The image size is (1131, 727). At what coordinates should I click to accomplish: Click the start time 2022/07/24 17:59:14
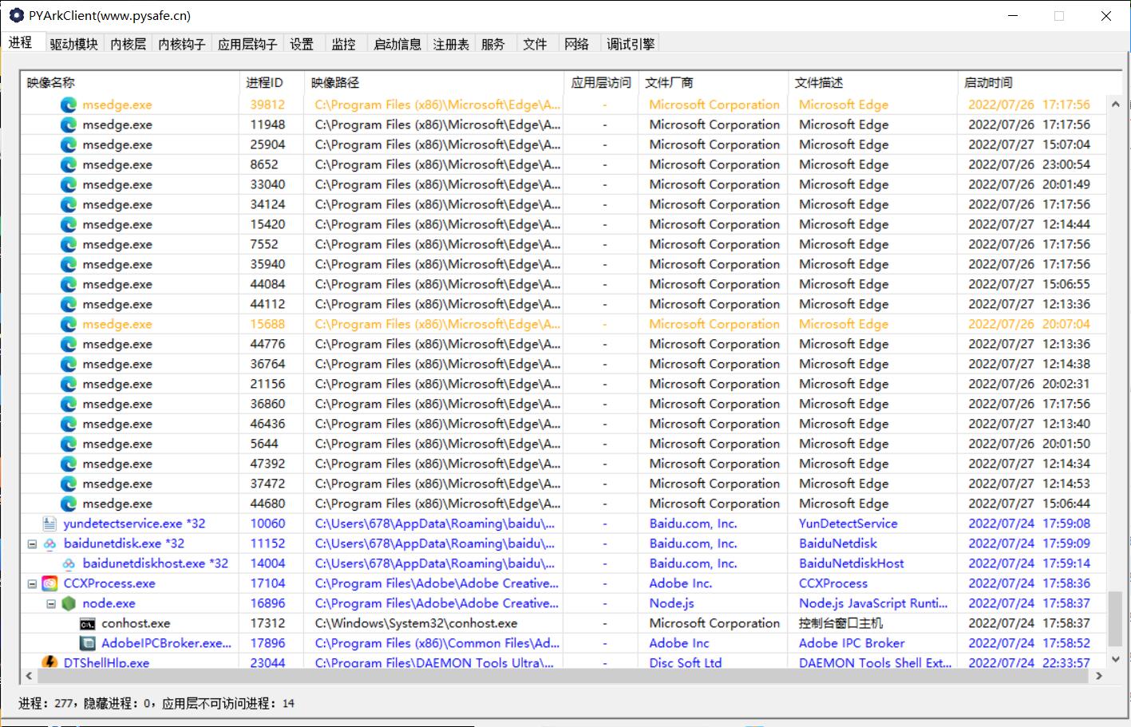point(1029,563)
